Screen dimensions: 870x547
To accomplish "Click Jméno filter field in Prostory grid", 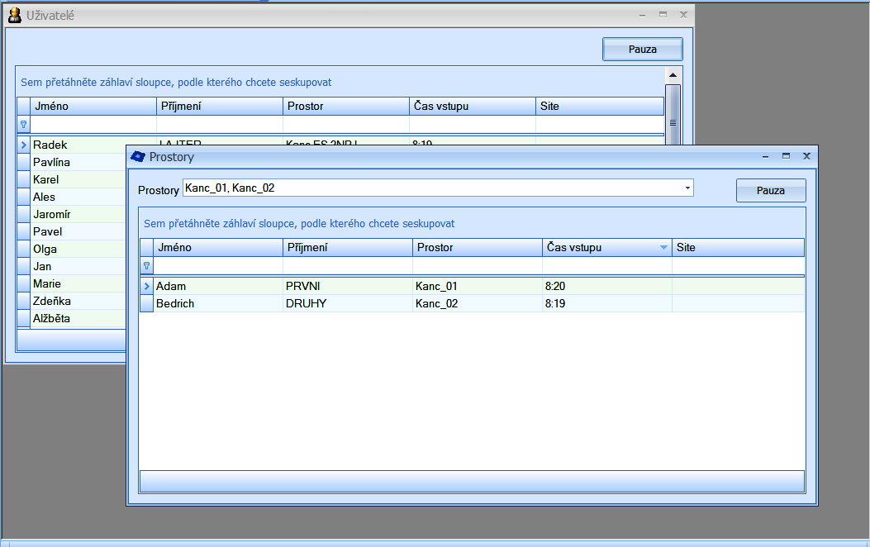I will pos(218,266).
